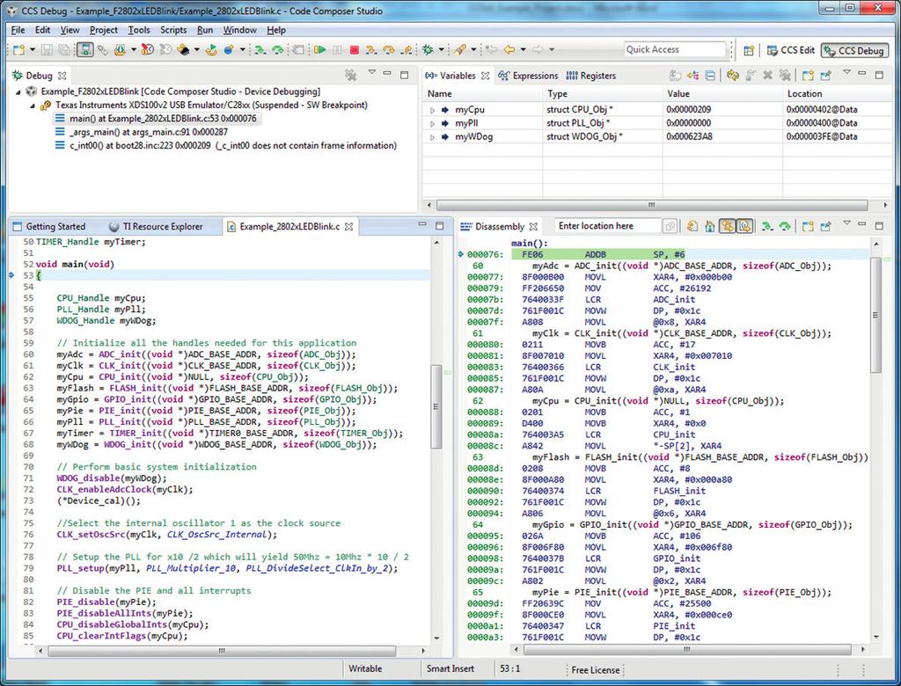Open the New file dropdown arrow

coord(33,50)
